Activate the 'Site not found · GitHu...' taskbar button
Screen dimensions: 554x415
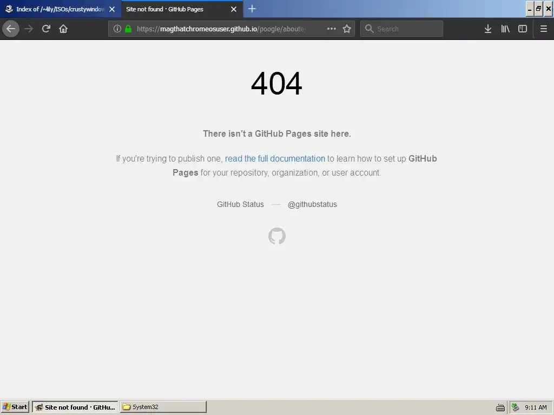coord(75,407)
